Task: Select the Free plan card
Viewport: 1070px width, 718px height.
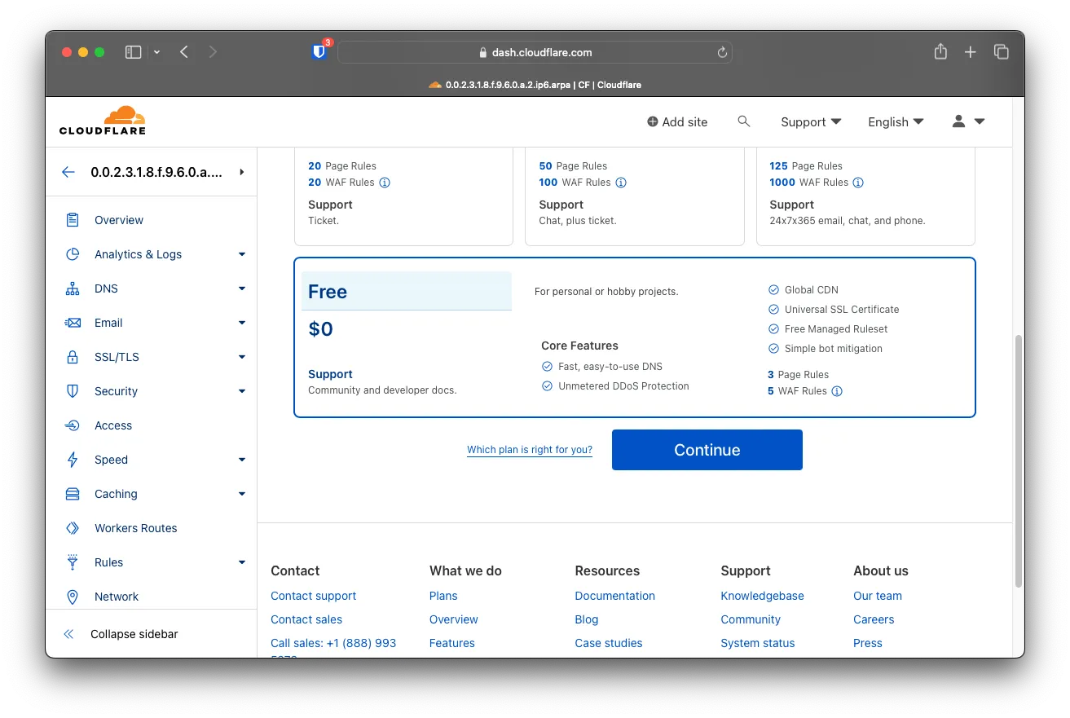Action: (634, 337)
